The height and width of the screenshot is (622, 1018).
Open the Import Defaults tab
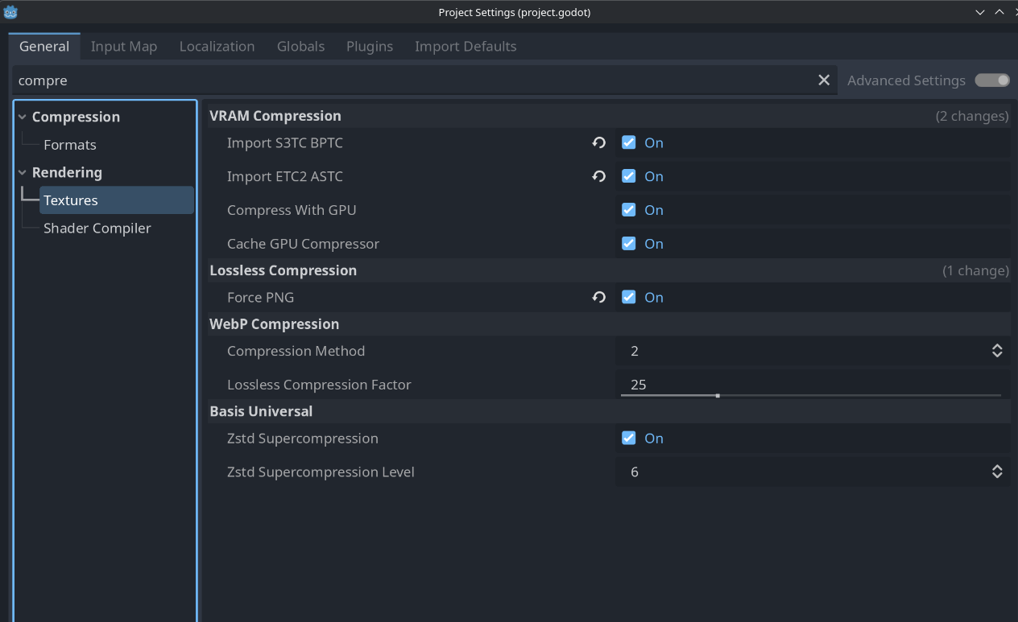[466, 47]
